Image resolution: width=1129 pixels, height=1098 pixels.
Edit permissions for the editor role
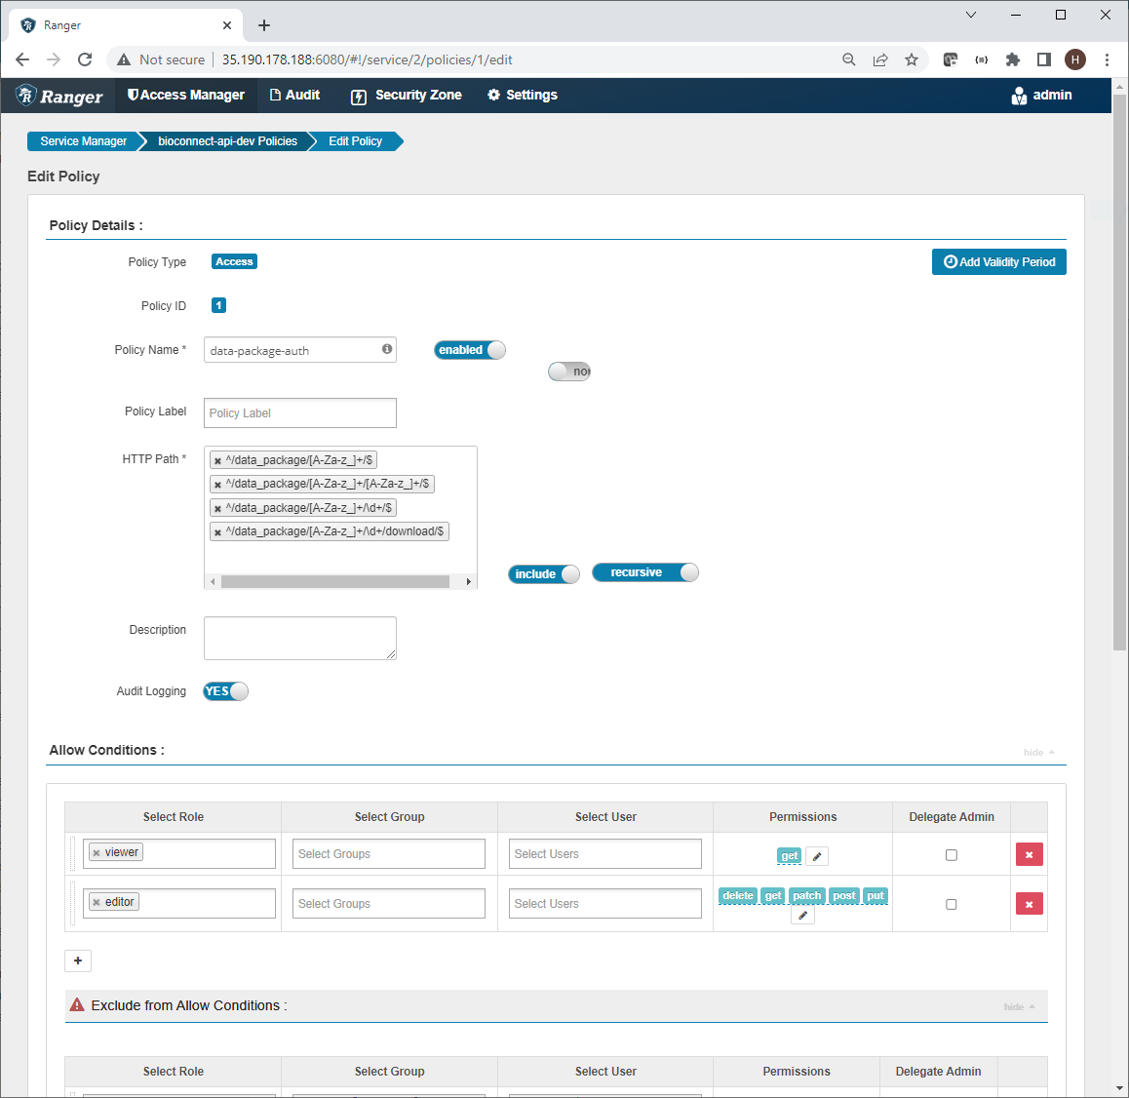802,914
